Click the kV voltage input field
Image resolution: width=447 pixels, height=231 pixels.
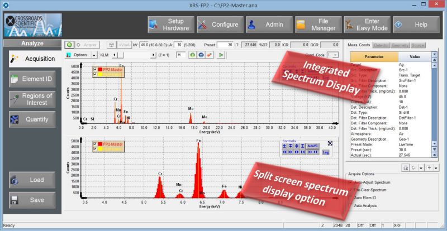tap(145, 44)
